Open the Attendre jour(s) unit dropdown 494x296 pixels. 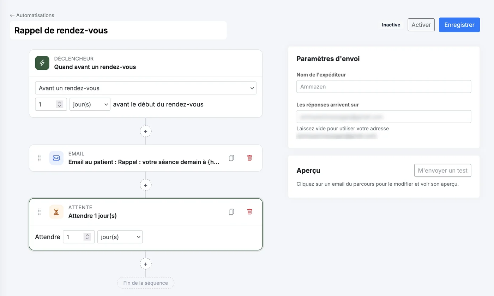coord(120,237)
